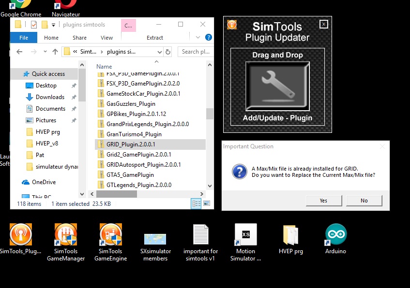Go up one folder level arrow

(55, 52)
